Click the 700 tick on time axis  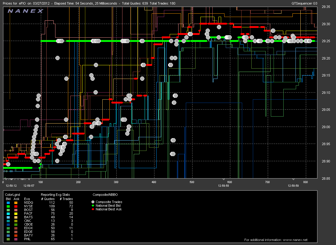267,182
